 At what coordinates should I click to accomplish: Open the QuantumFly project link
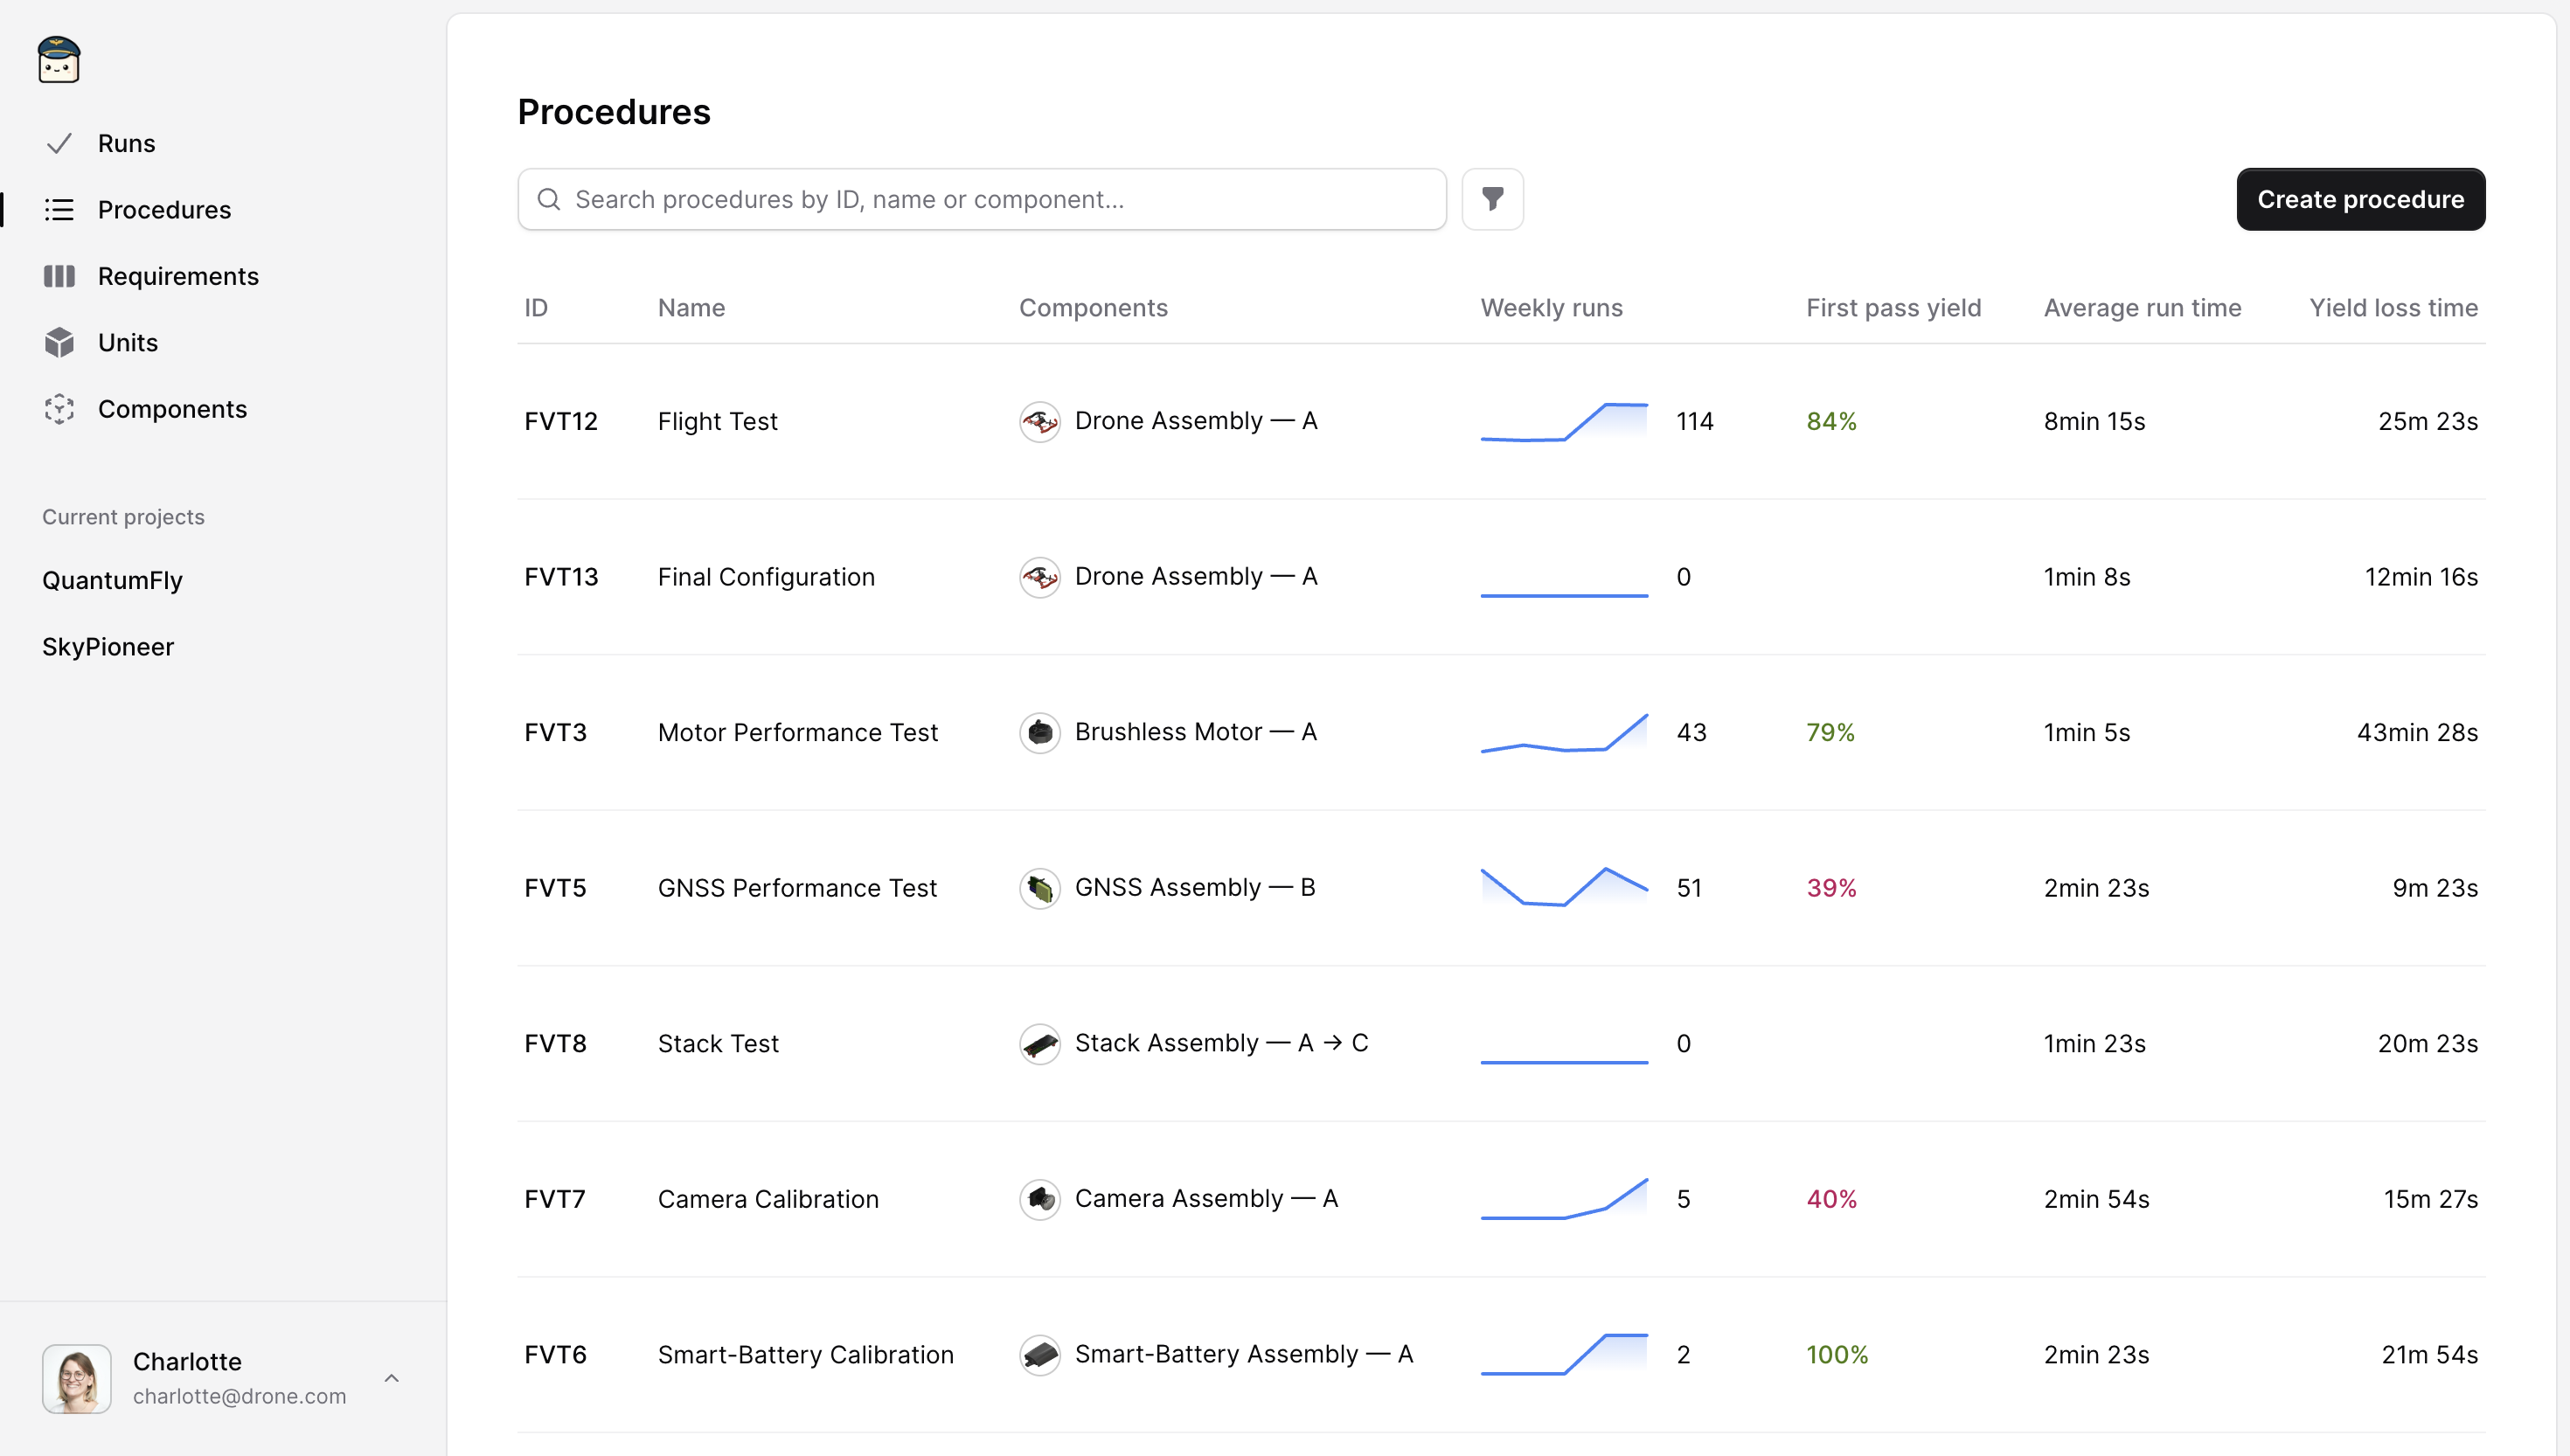pos(112,580)
